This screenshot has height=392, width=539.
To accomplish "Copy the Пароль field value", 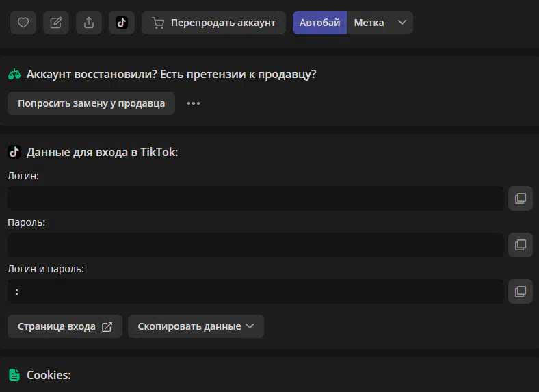I will coord(520,245).
